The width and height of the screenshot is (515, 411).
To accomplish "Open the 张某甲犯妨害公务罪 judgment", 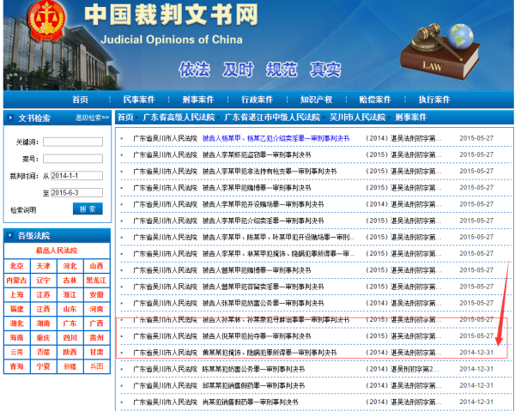I will pyautogui.click(x=263, y=304).
